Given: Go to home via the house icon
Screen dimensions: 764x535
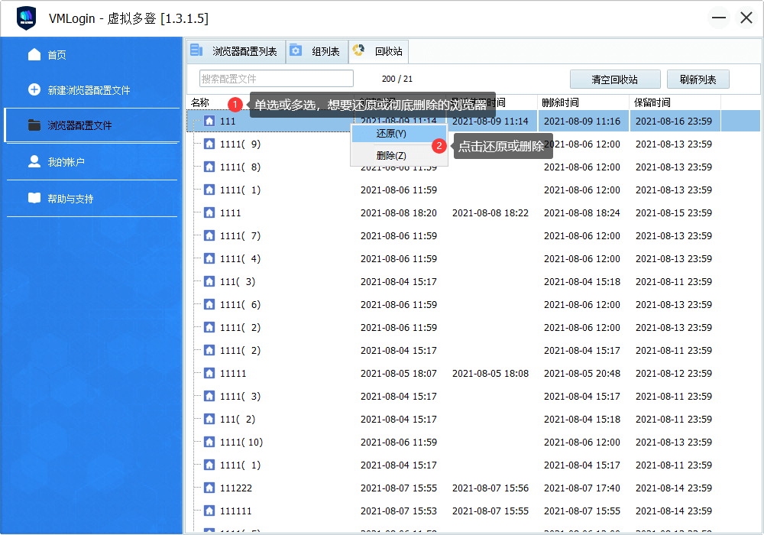Looking at the screenshot, I should click(34, 54).
